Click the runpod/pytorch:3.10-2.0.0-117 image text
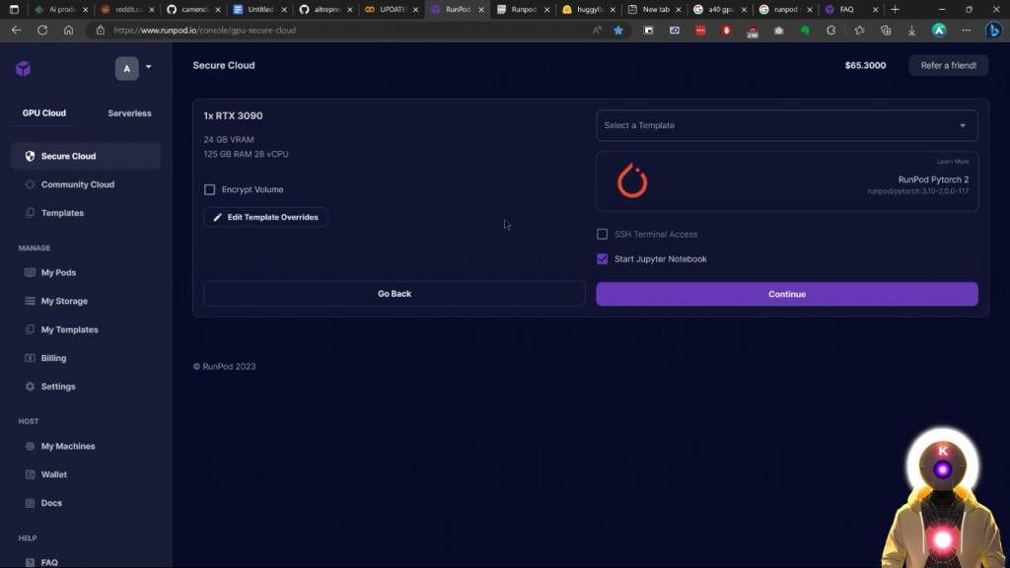Viewport: 1010px width, 568px height. pyautogui.click(x=918, y=191)
